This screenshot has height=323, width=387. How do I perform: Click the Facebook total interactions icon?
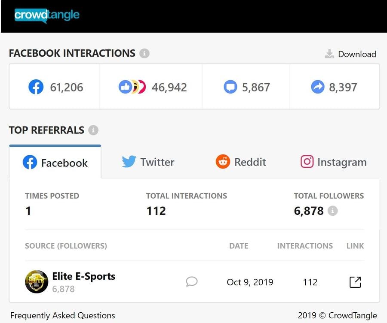click(x=36, y=87)
